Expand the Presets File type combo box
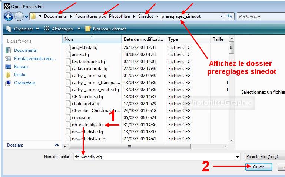285x177 pixels. pos(265,157)
